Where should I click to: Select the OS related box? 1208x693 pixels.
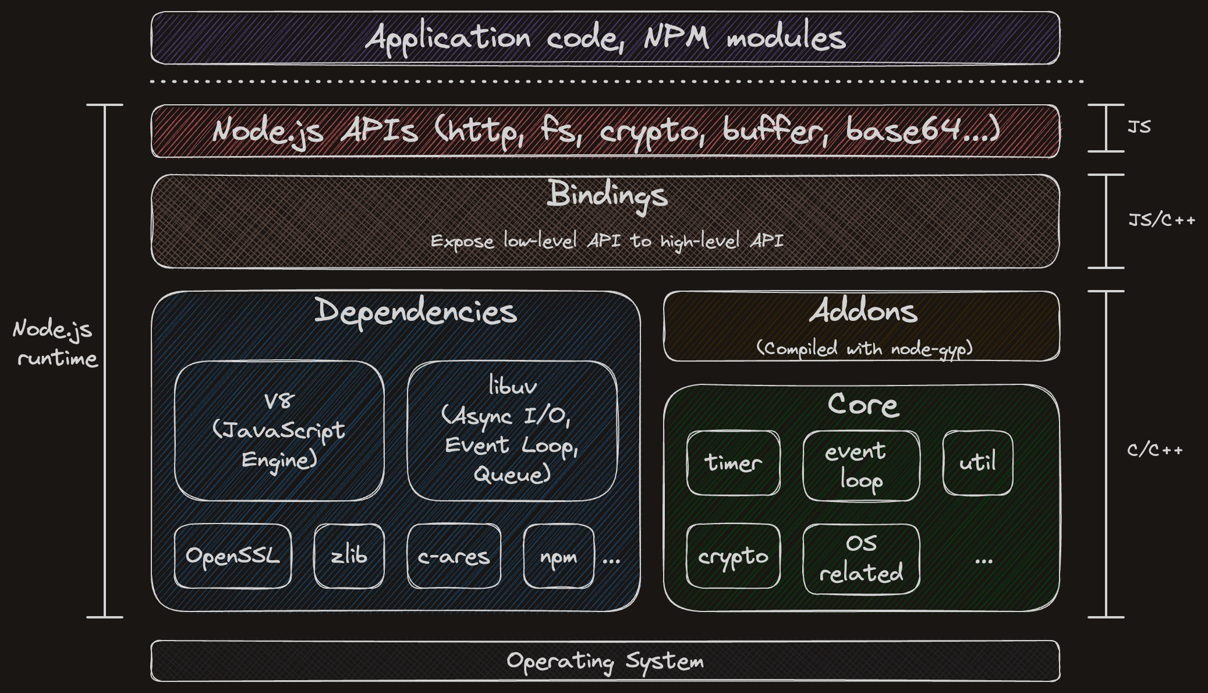861,559
